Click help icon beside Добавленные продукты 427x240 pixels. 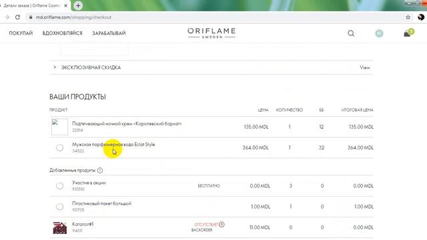100,171
